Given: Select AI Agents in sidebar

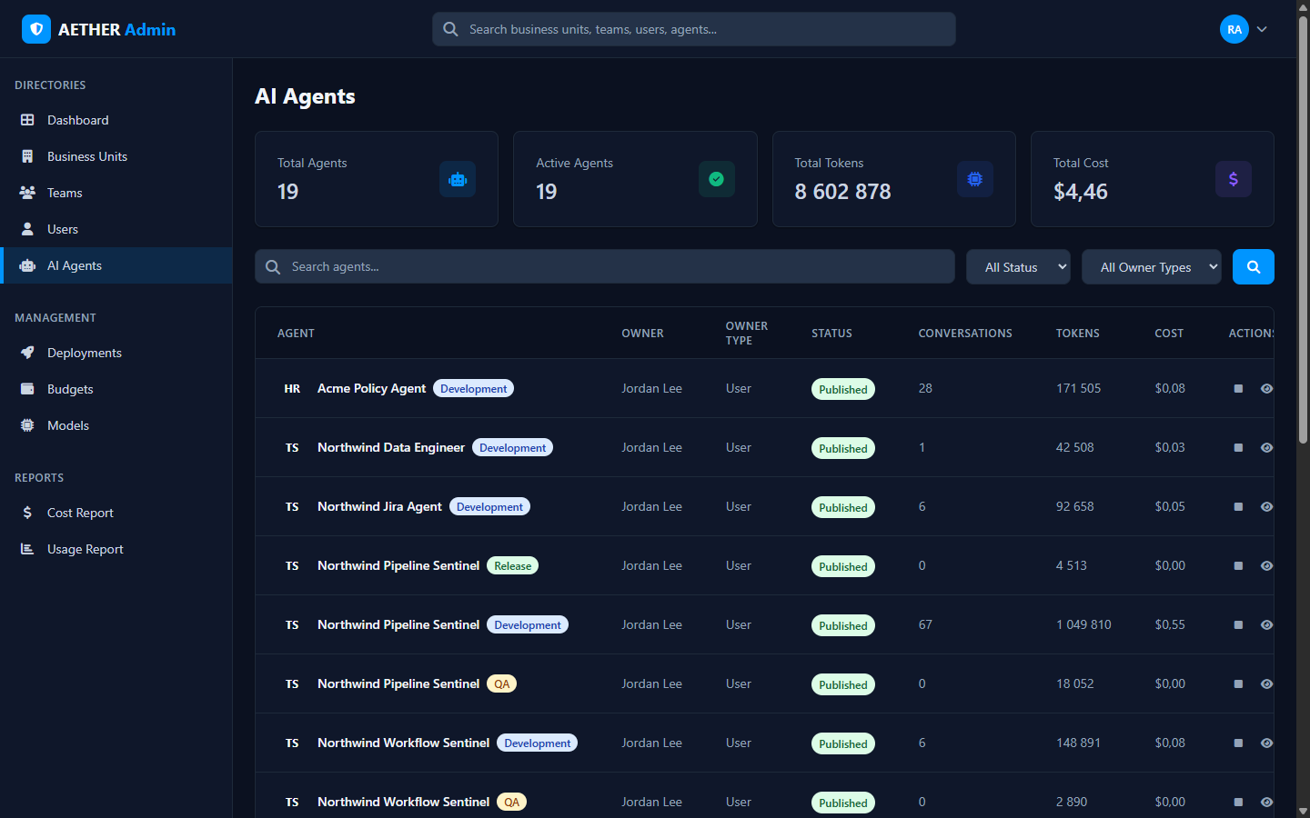Looking at the screenshot, I should pos(116,265).
